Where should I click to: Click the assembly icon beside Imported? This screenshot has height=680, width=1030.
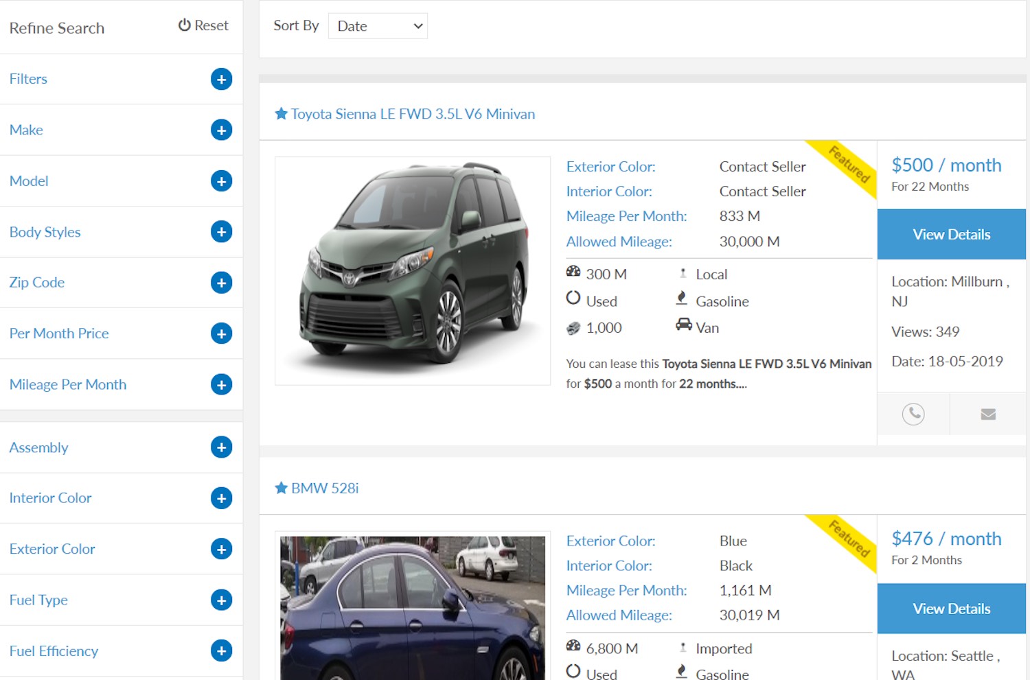pyautogui.click(x=683, y=648)
